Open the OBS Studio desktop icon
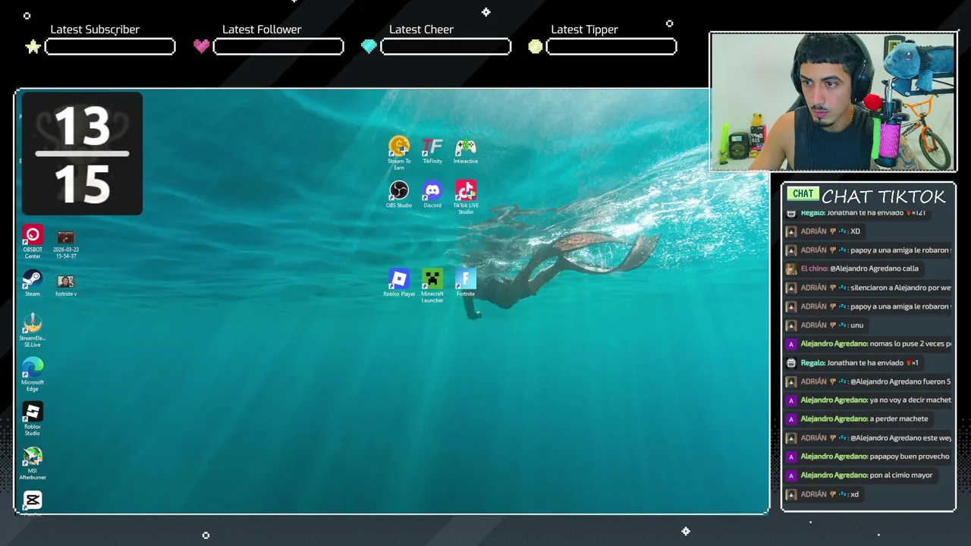971x546 pixels. pos(399,194)
